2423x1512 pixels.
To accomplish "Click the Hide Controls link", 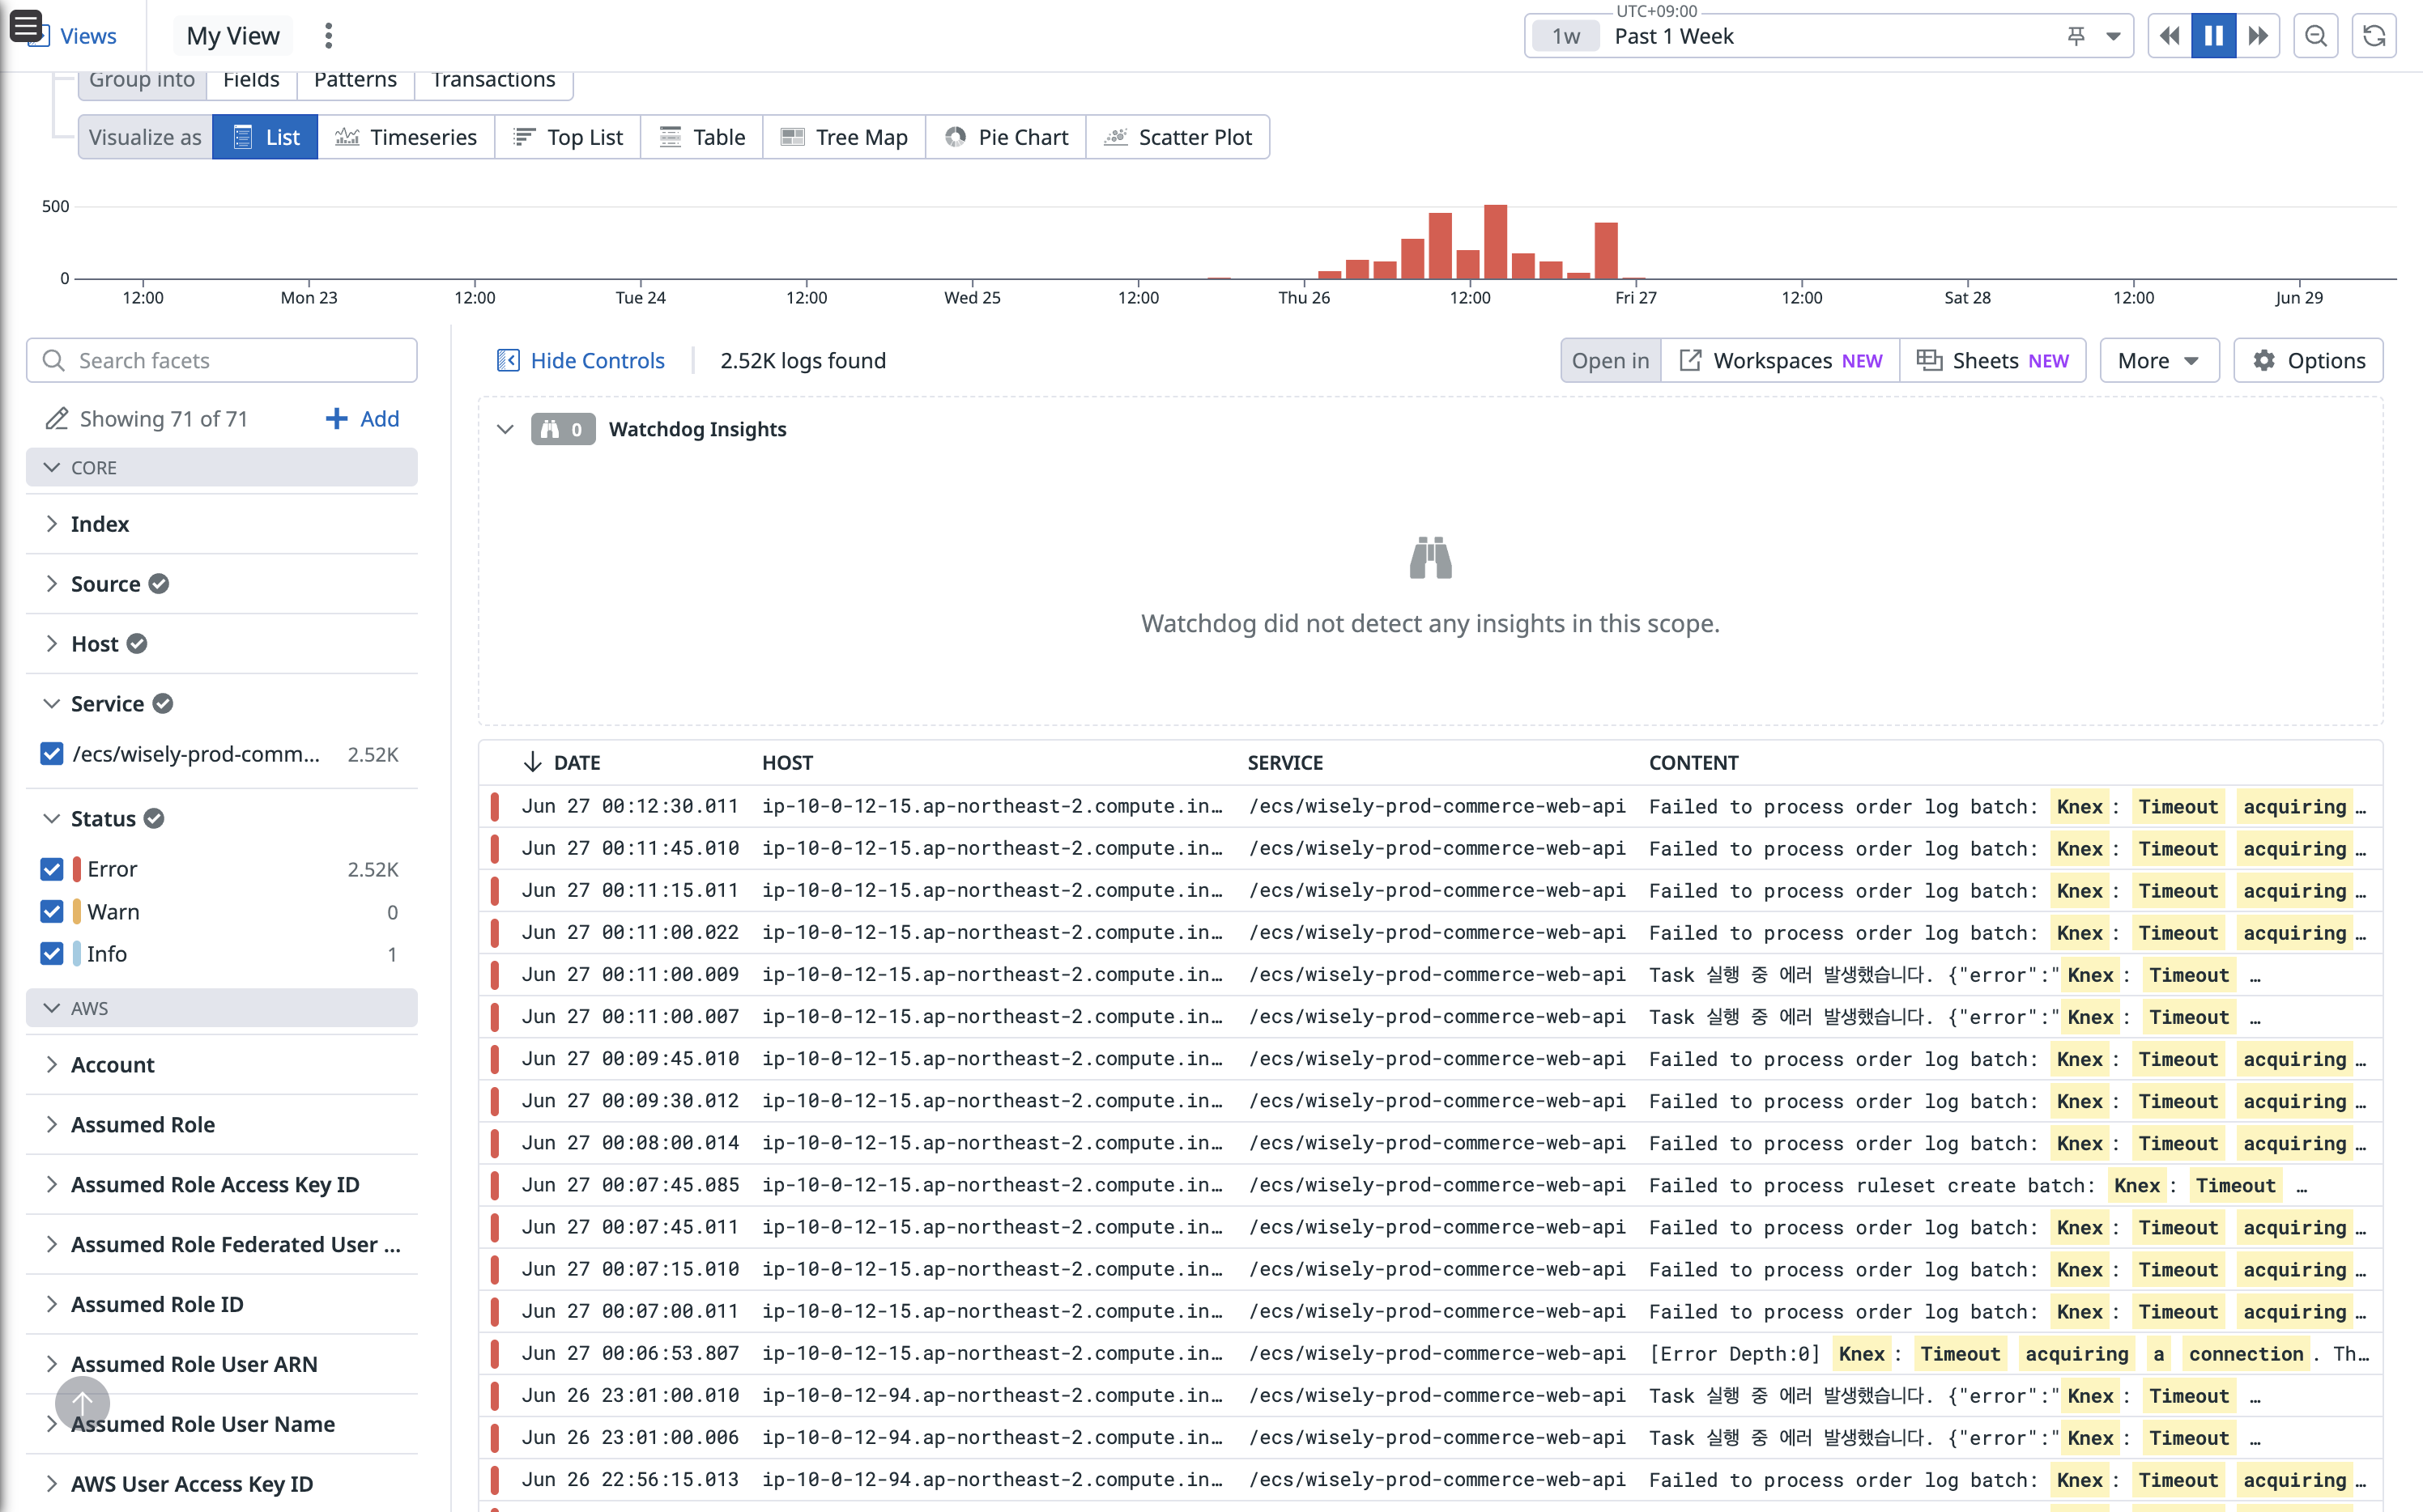I will [x=581, y=360].
